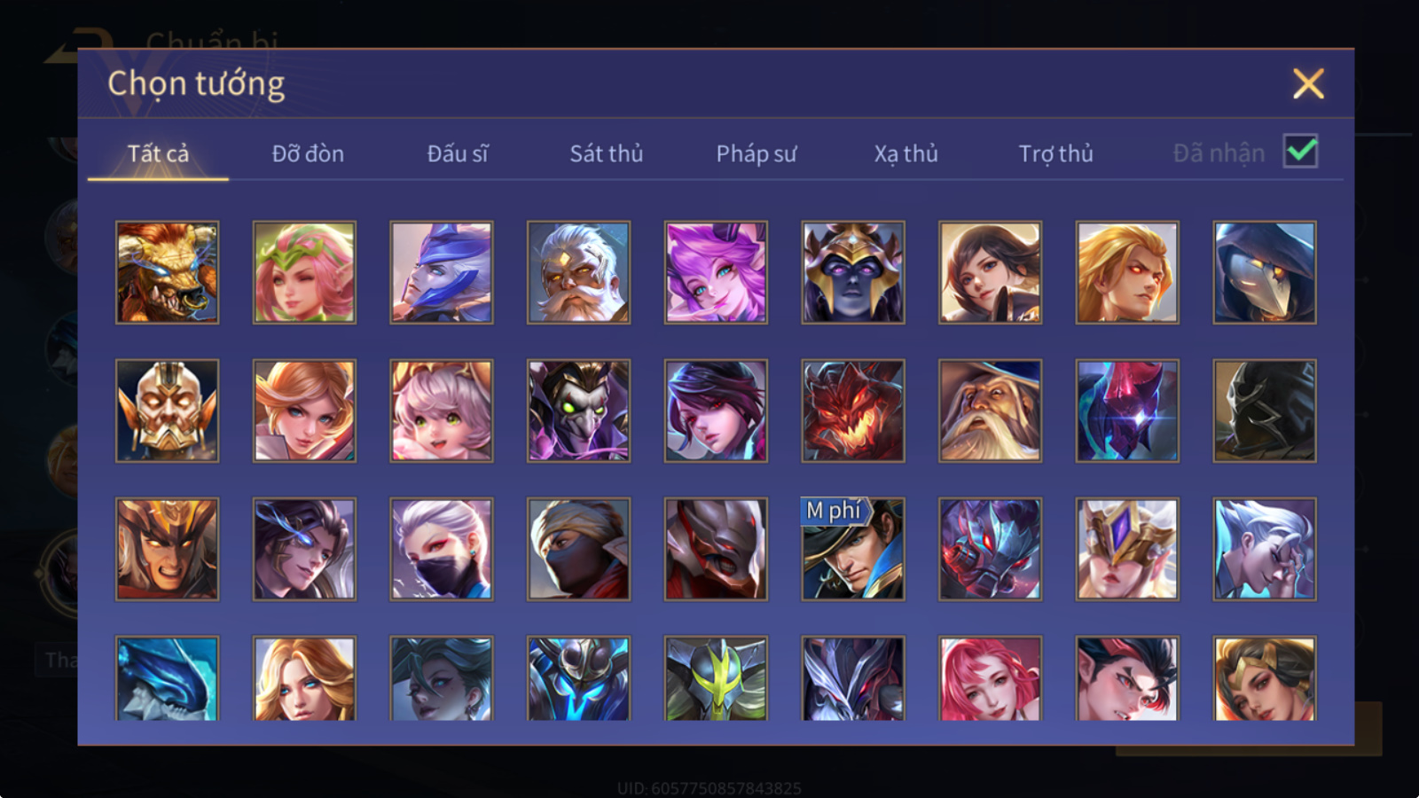
Task: Open the 'Đấu sĩ' tab
Action: point(458,153)
